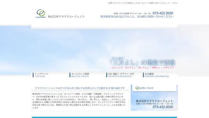Click the pink 三方よしとは explanation line
This screenshot has width=209, height=118.
[x=142, y=68]
